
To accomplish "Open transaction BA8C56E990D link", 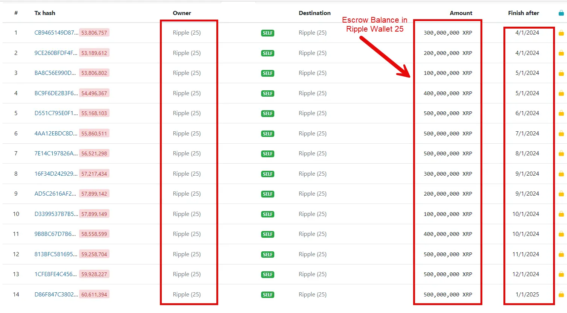I will (55, 73).
